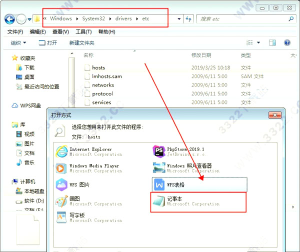Toggle the preview pane icon

pos(272,42)
